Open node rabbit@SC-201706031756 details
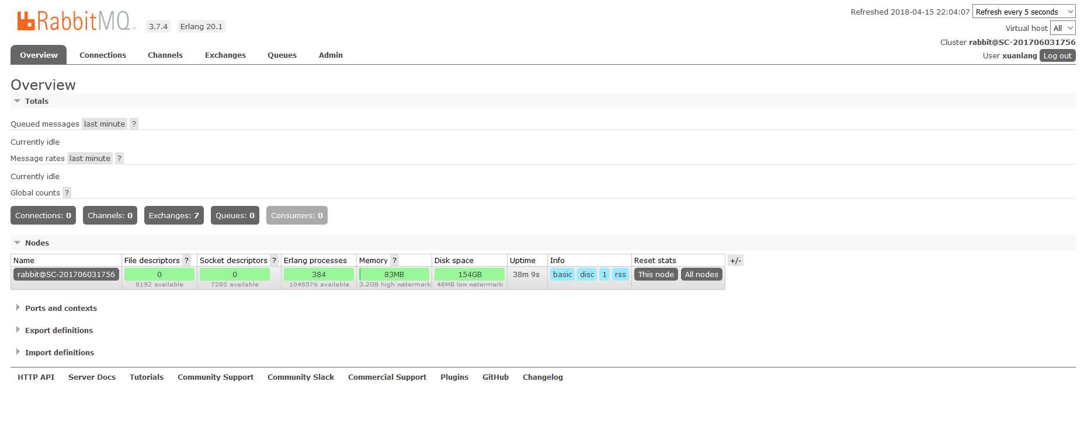 coord(66,274)
